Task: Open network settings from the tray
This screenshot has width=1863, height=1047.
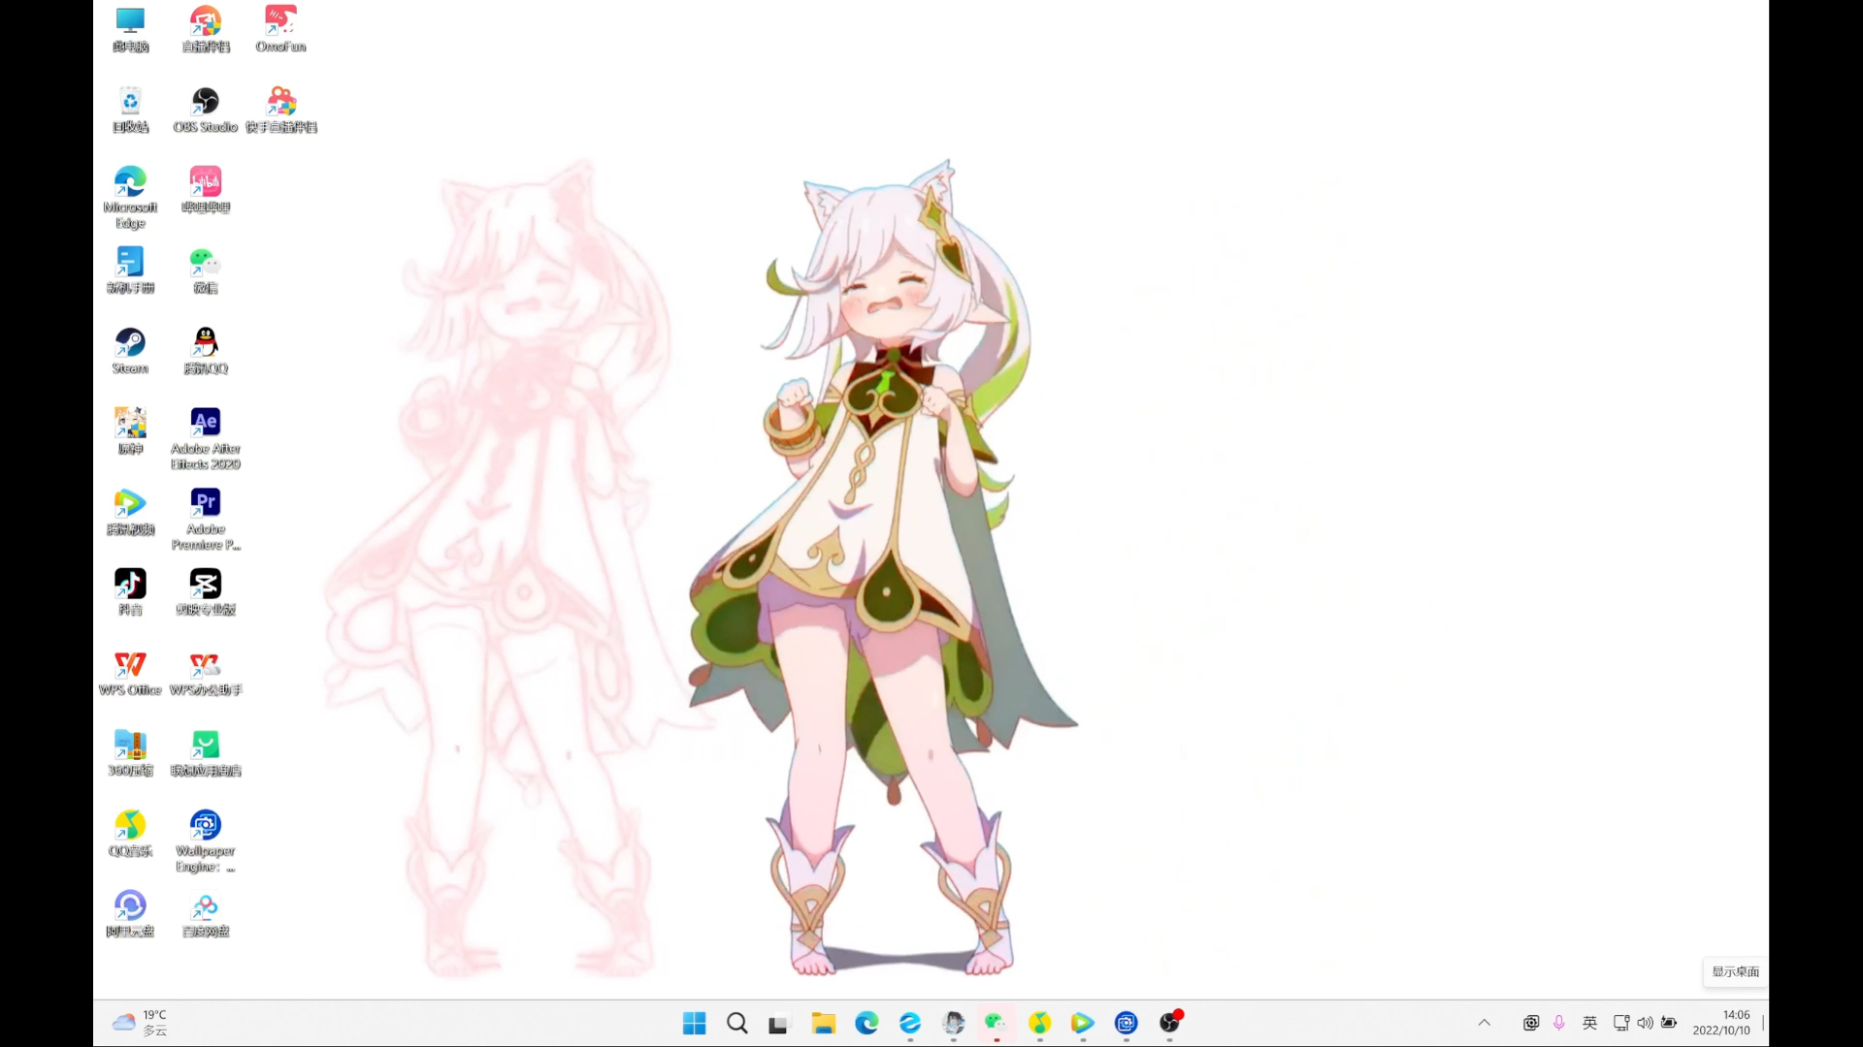Action: click(1620, 1023)
